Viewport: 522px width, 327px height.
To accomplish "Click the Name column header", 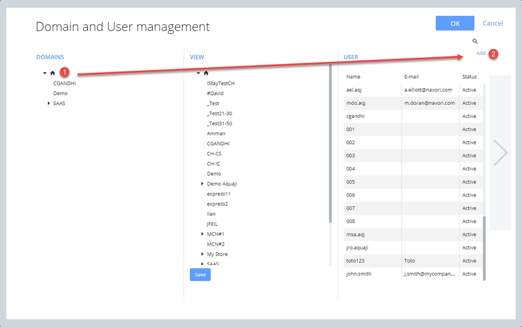I will click(x=353, y=77).
